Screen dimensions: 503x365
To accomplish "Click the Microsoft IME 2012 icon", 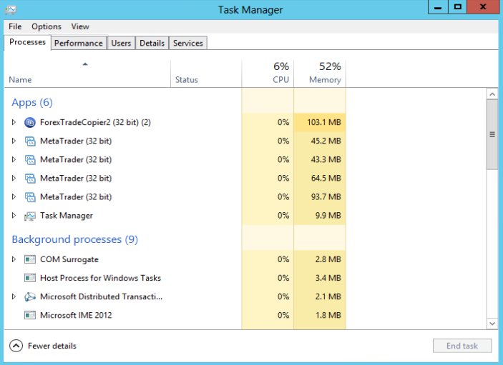I will [x=30, y=316].
